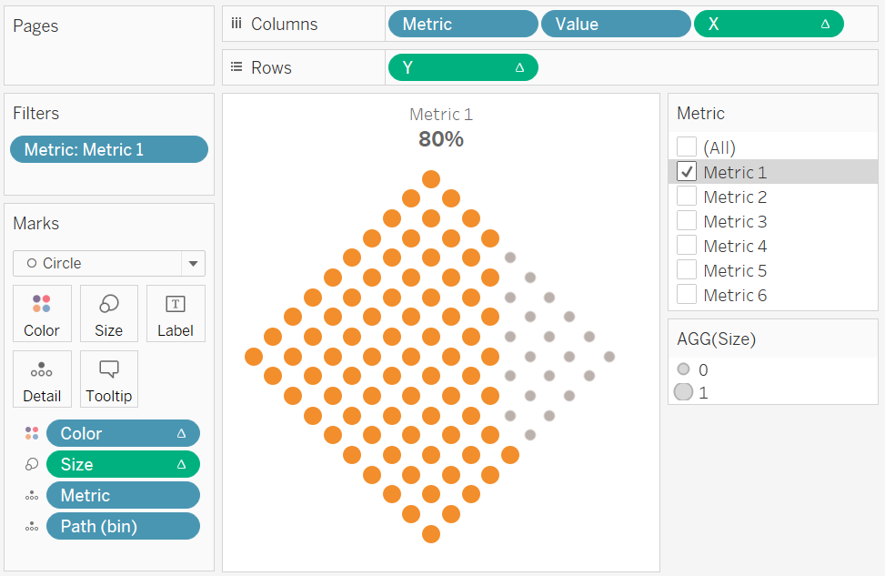885x576 pixels.
Task: Open the Size marks card button
Action: pyautogui.click(x=109, y=313)
